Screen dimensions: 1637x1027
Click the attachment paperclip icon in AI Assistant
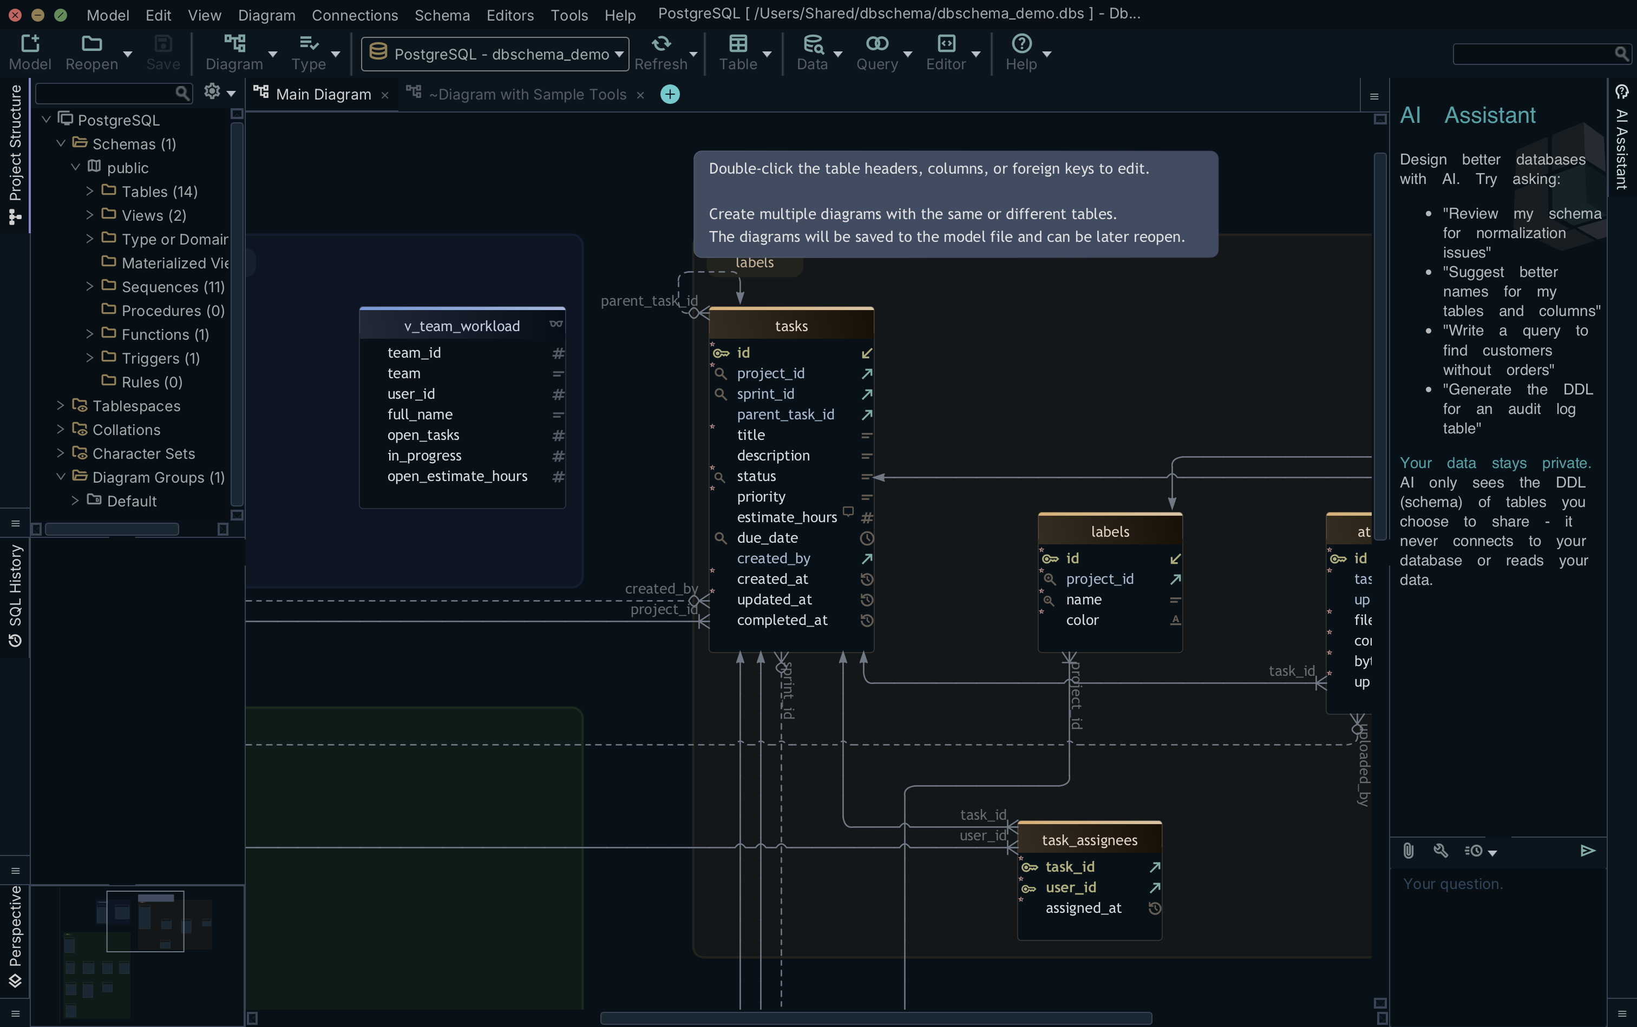[1409, 851]
